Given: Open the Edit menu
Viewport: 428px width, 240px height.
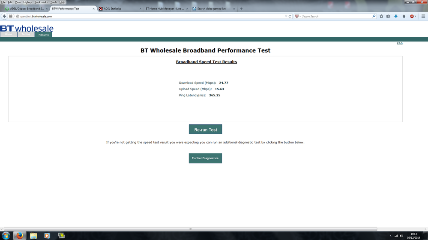Looking at the screenshot, I should point(10,2).
